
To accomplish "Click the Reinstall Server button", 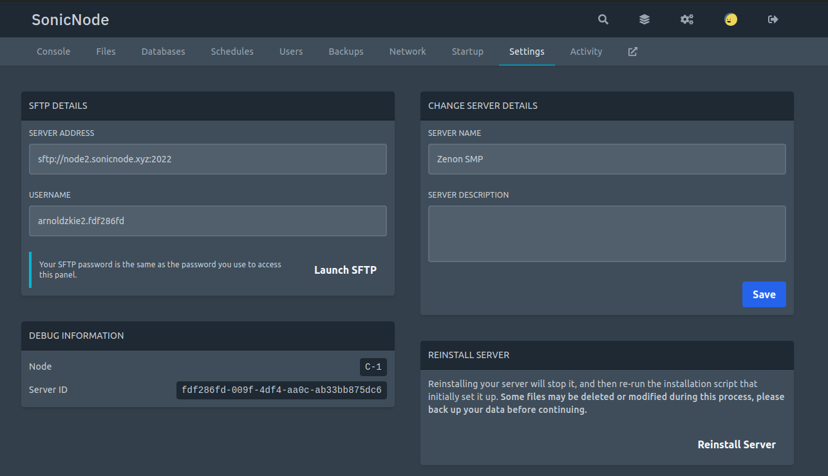I will pyautogui.click(x=737, y=444).
